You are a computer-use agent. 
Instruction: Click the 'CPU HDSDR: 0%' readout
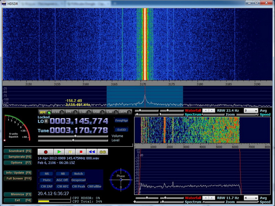click(86, 198)
